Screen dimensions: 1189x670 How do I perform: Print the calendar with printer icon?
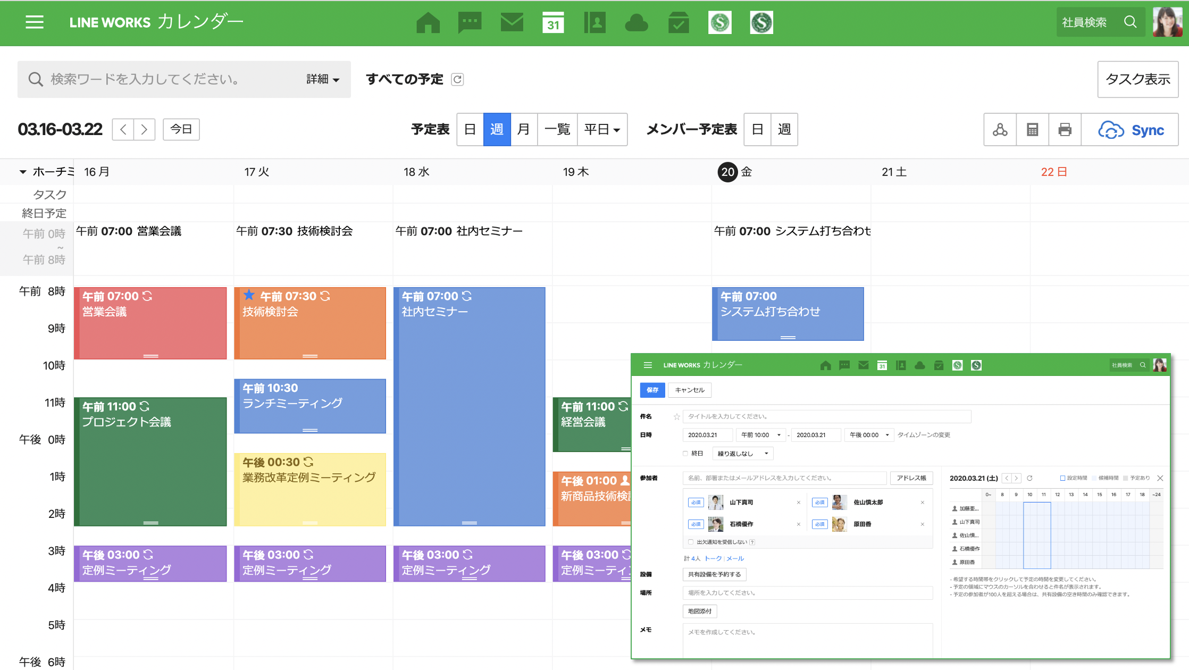[x=1065, y=129]
